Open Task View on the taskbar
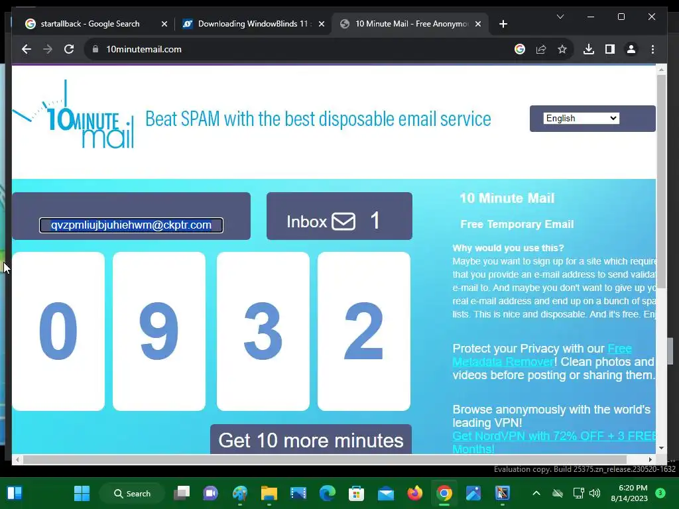 (x=182, y=493)
